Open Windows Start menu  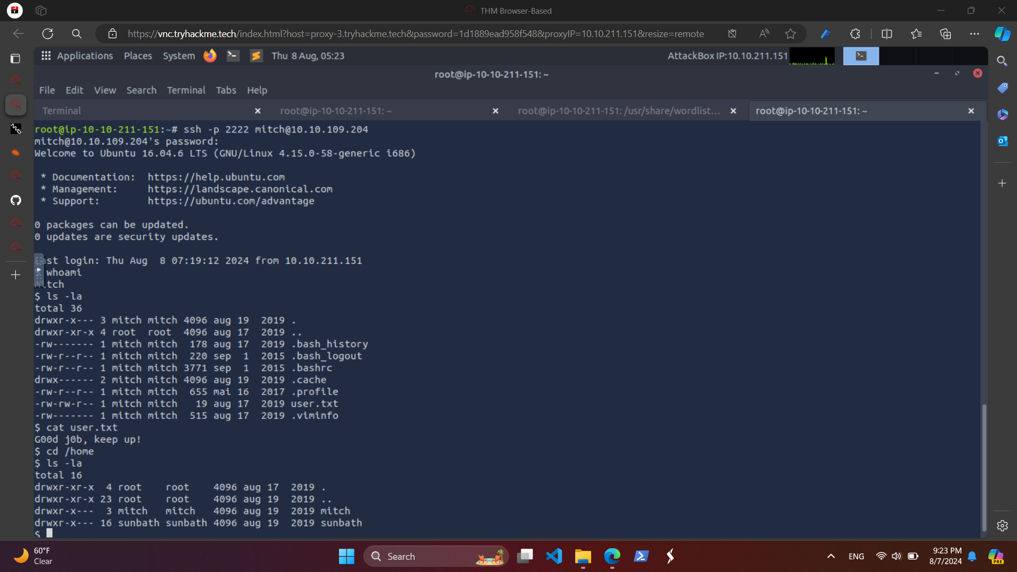click(x=346, y=556)
